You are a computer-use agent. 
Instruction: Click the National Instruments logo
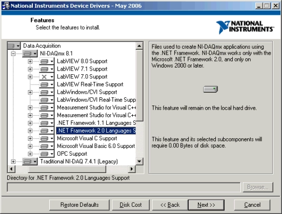pos(245,27)
